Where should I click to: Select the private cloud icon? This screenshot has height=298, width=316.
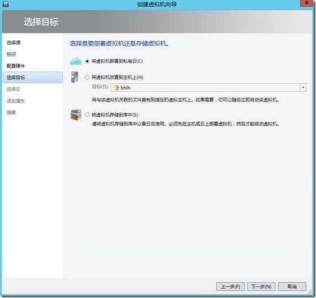click(75, 61)
